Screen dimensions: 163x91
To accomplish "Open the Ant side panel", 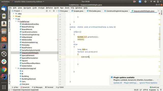I will [161, 13].
